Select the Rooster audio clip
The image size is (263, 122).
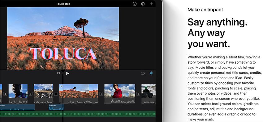[56, 107]
